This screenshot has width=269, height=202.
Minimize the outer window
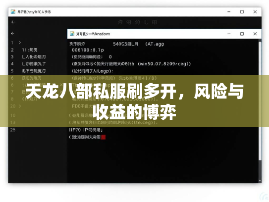229,12
